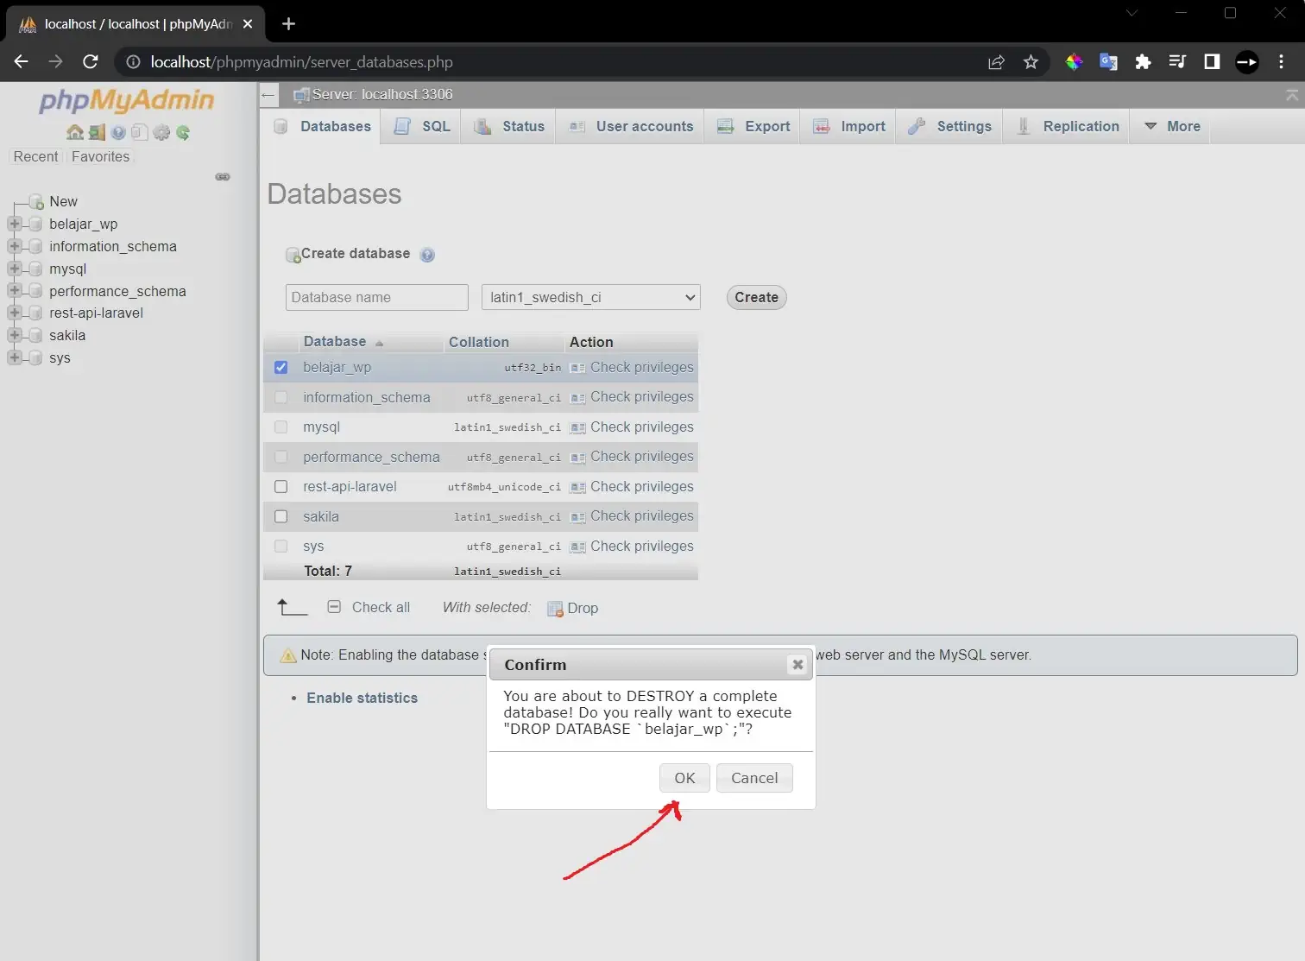Close the Confirm dialog with X icon
Screen dimensions: 1305x961
click(x=797, y=664)
